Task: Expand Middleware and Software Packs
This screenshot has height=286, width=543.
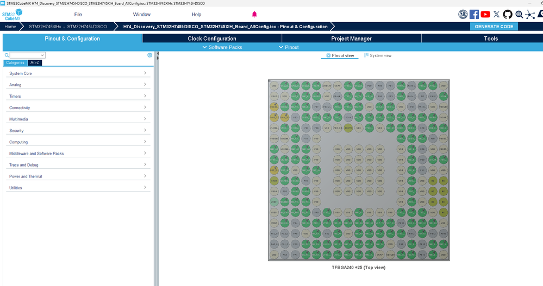Action: [78, 153]
